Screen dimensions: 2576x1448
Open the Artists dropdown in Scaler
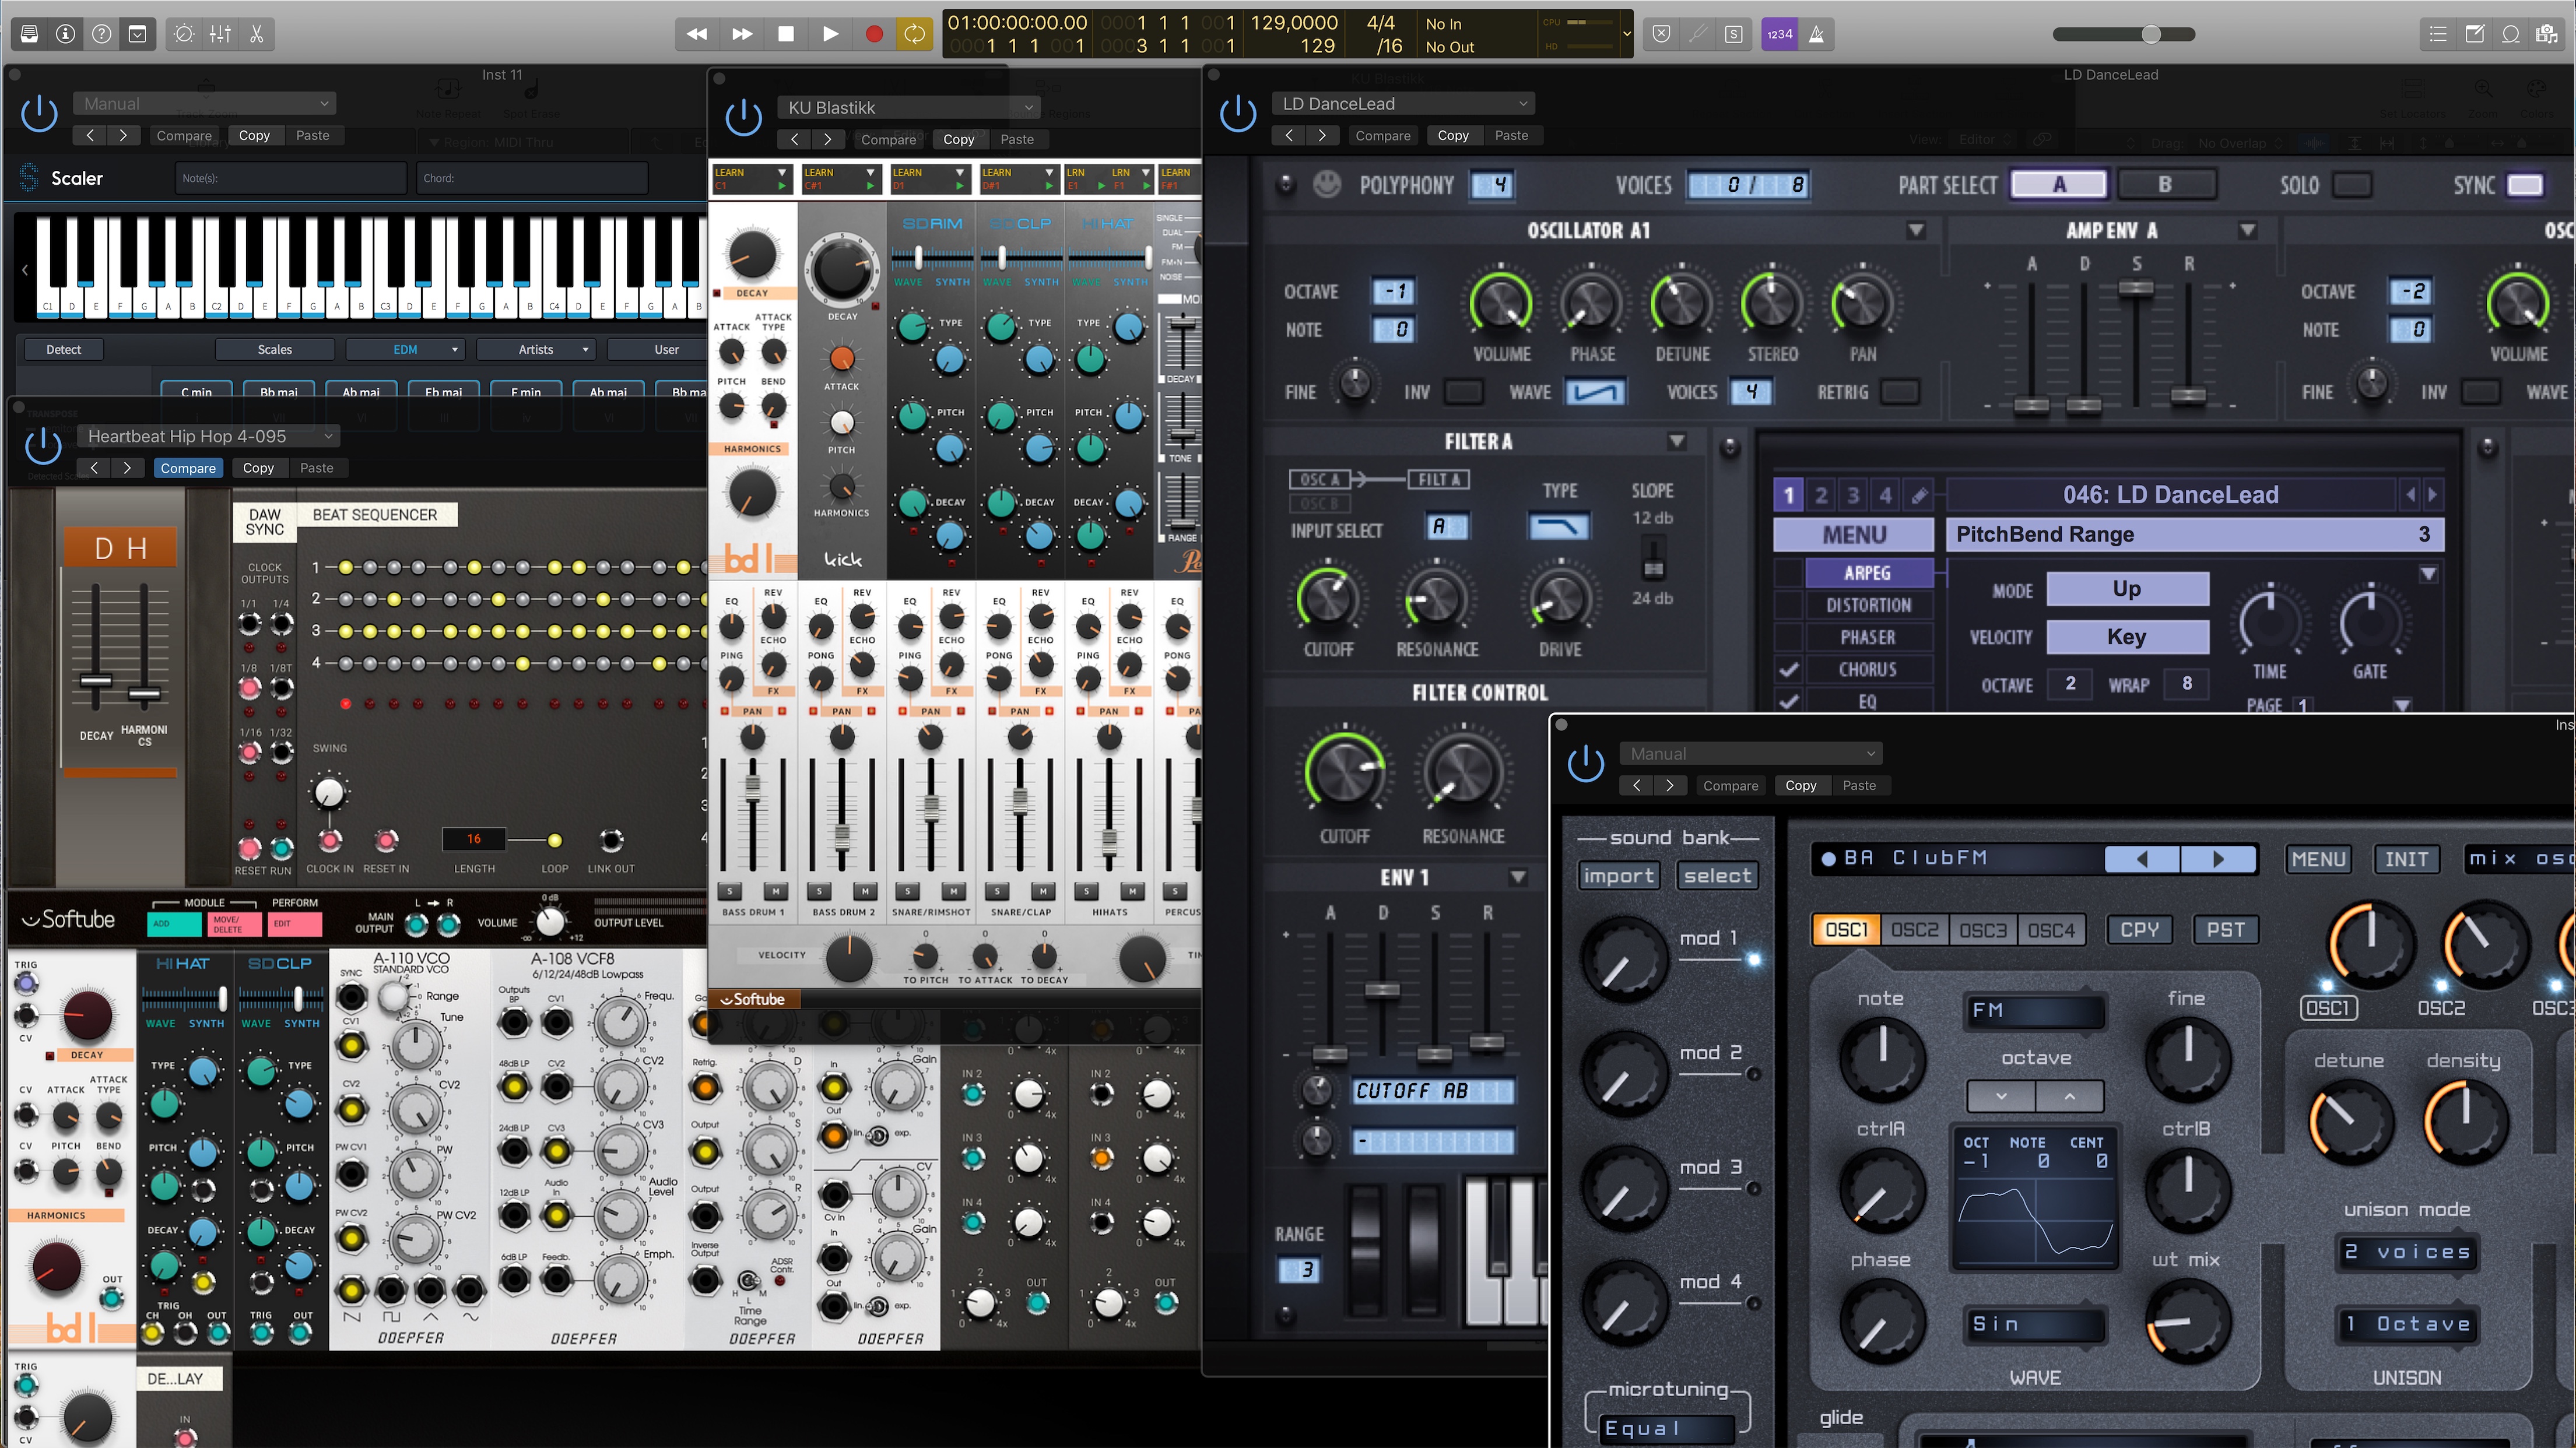(536, 349)
